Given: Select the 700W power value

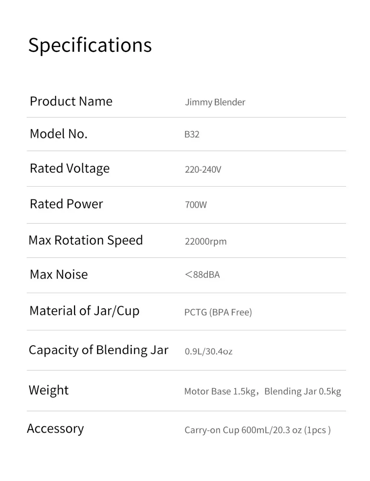Looking at the screenshot, I should tap(196, 205).
